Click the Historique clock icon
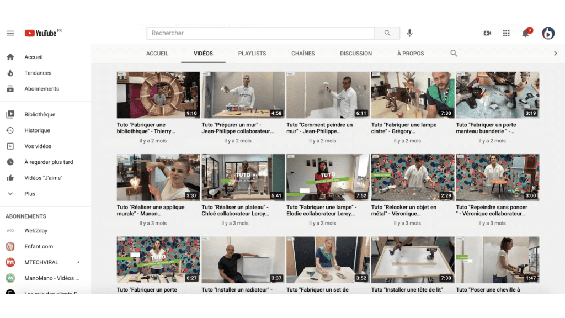Viewport: 565px width, 318px height. (x=10, y=130)
